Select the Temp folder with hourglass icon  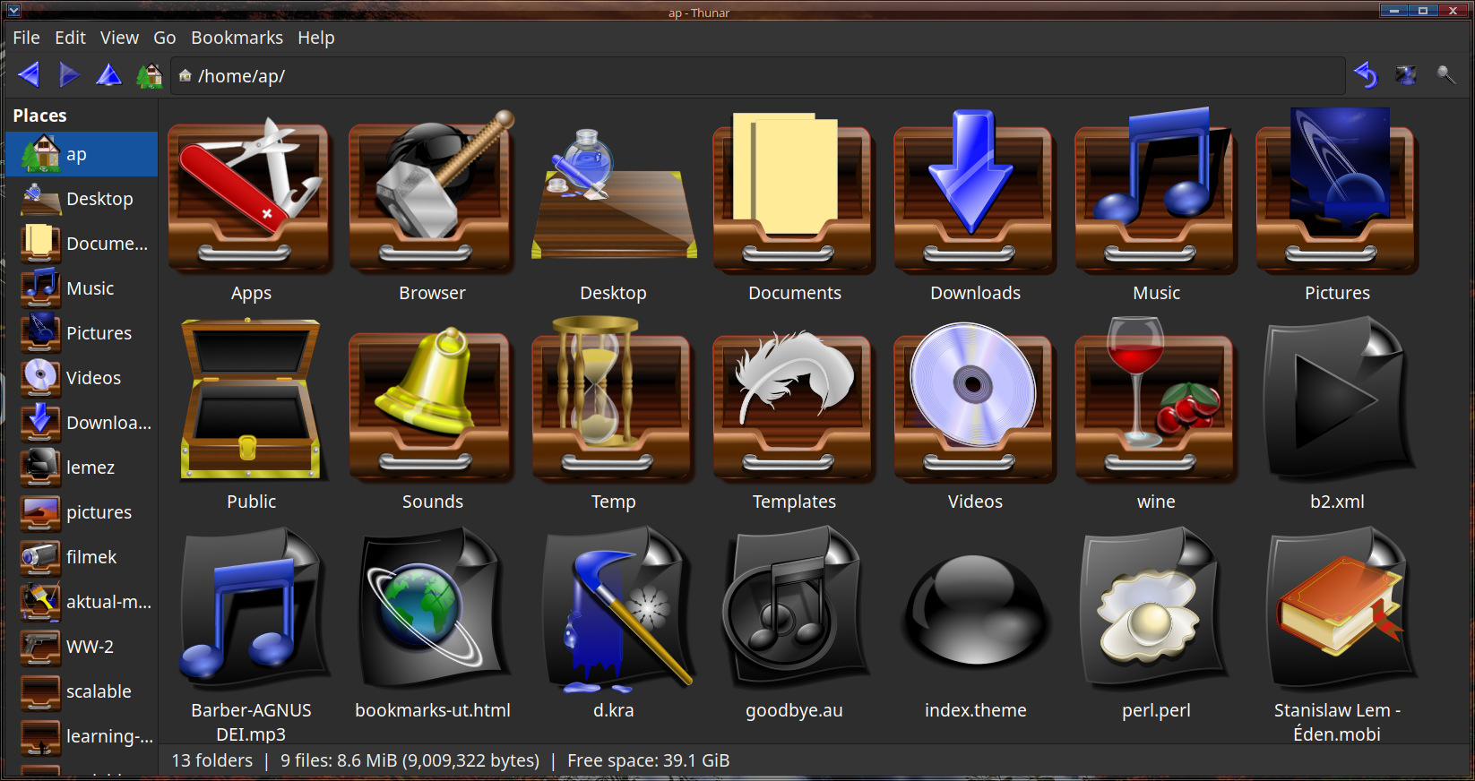click(613, 415)
